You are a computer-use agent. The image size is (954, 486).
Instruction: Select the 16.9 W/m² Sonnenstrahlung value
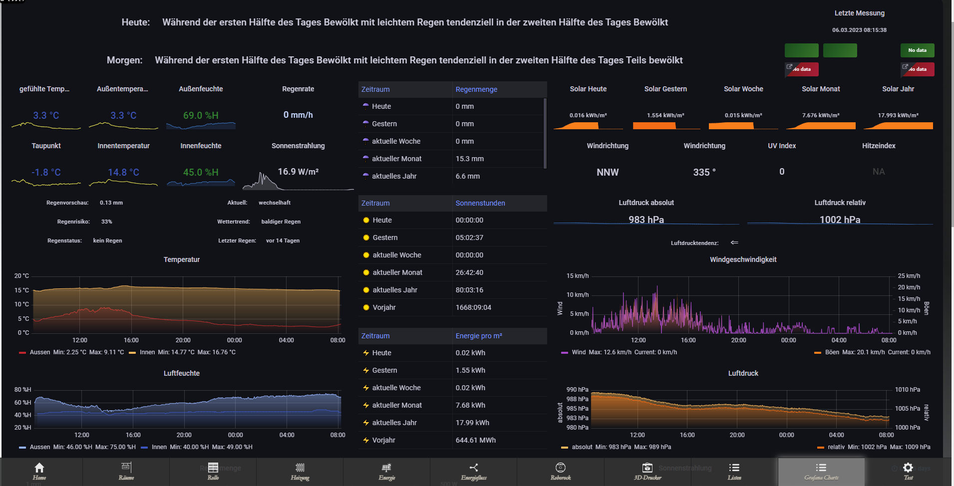pos(298,172)
